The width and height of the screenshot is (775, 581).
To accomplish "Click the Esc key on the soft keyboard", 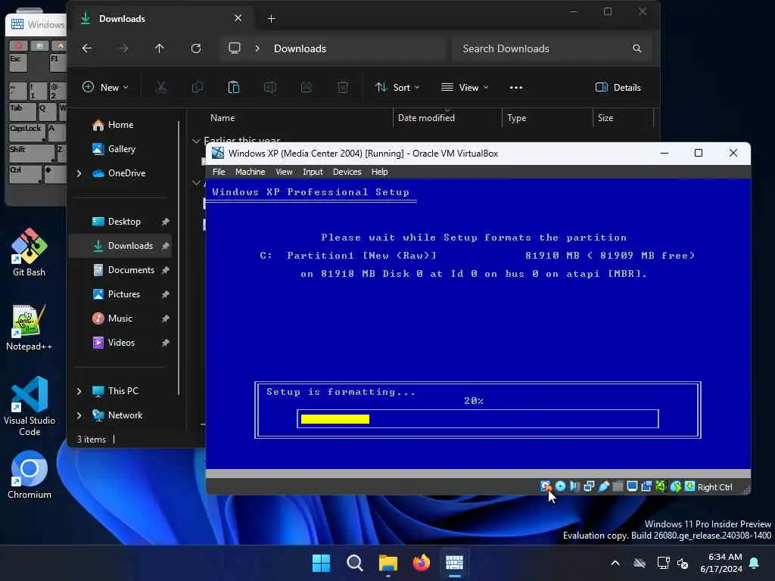I will point(19,63).
